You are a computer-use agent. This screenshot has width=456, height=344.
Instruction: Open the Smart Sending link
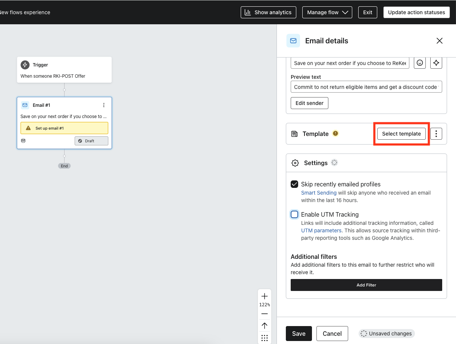tap(319, 193)
